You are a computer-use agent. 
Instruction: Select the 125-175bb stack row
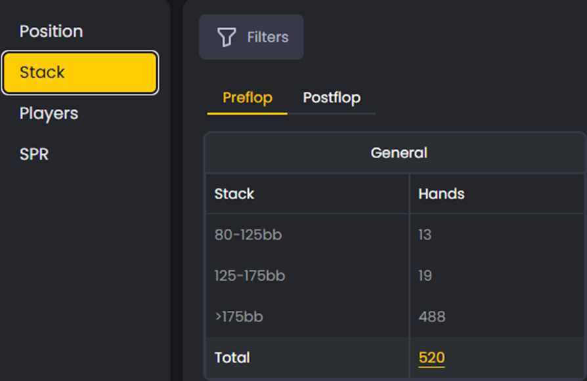250,275
